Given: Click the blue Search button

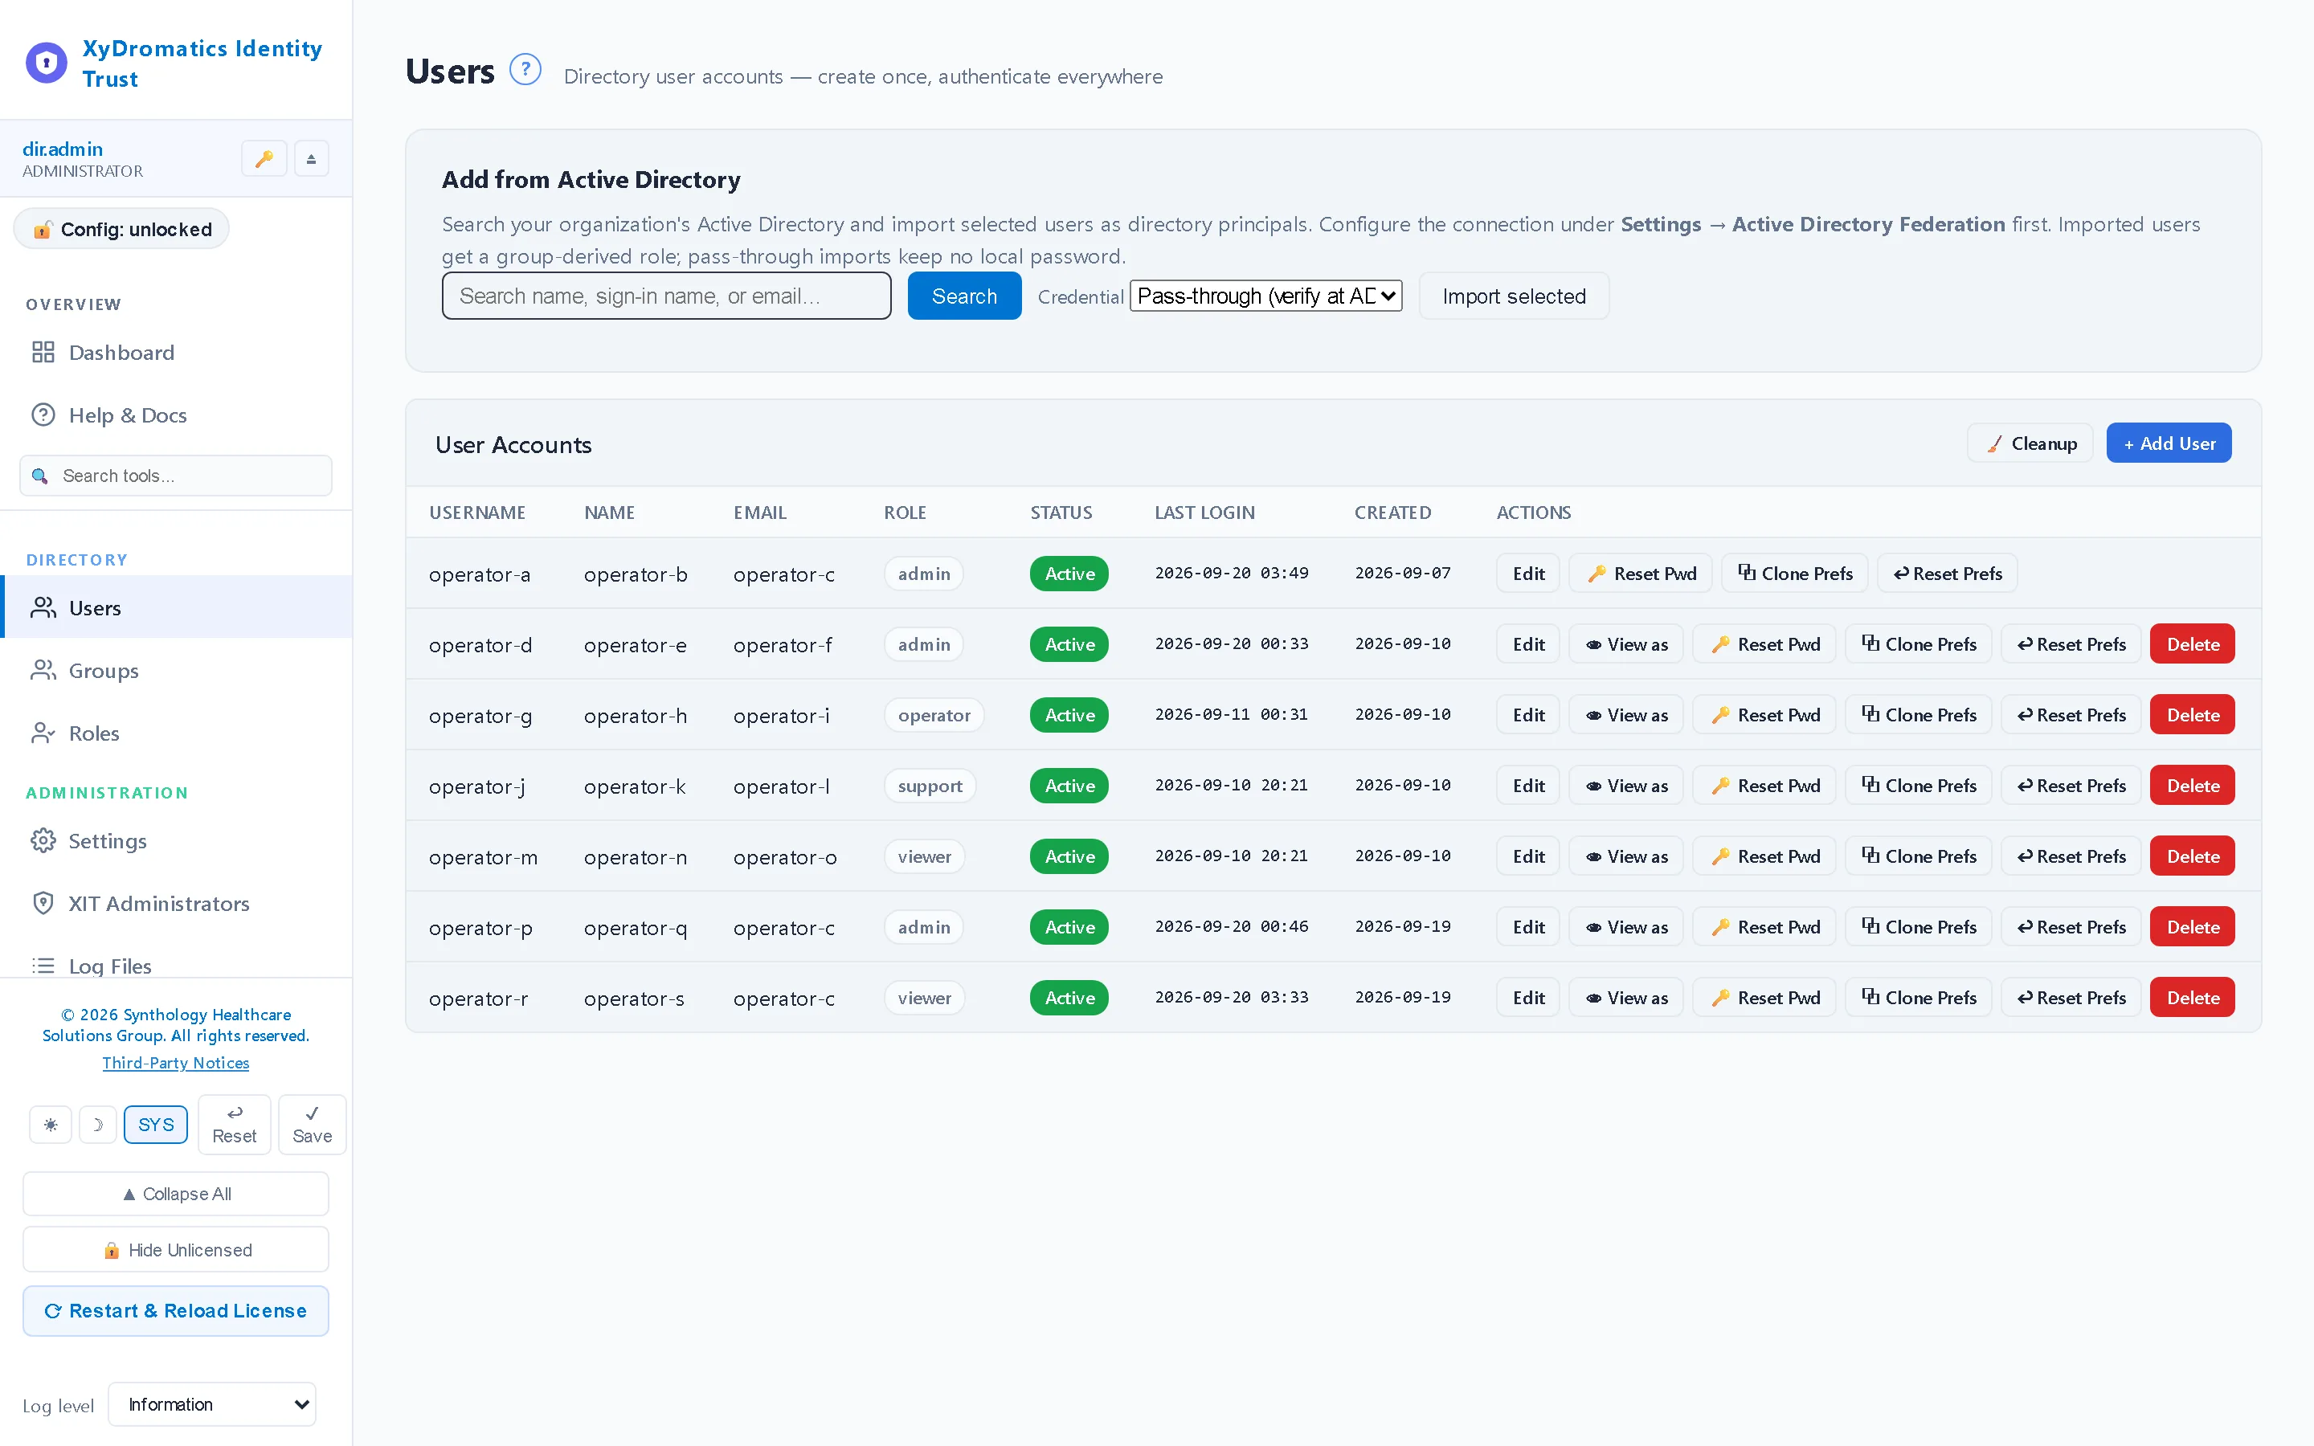Looking at the screenshot, I should tap(964, 296).
